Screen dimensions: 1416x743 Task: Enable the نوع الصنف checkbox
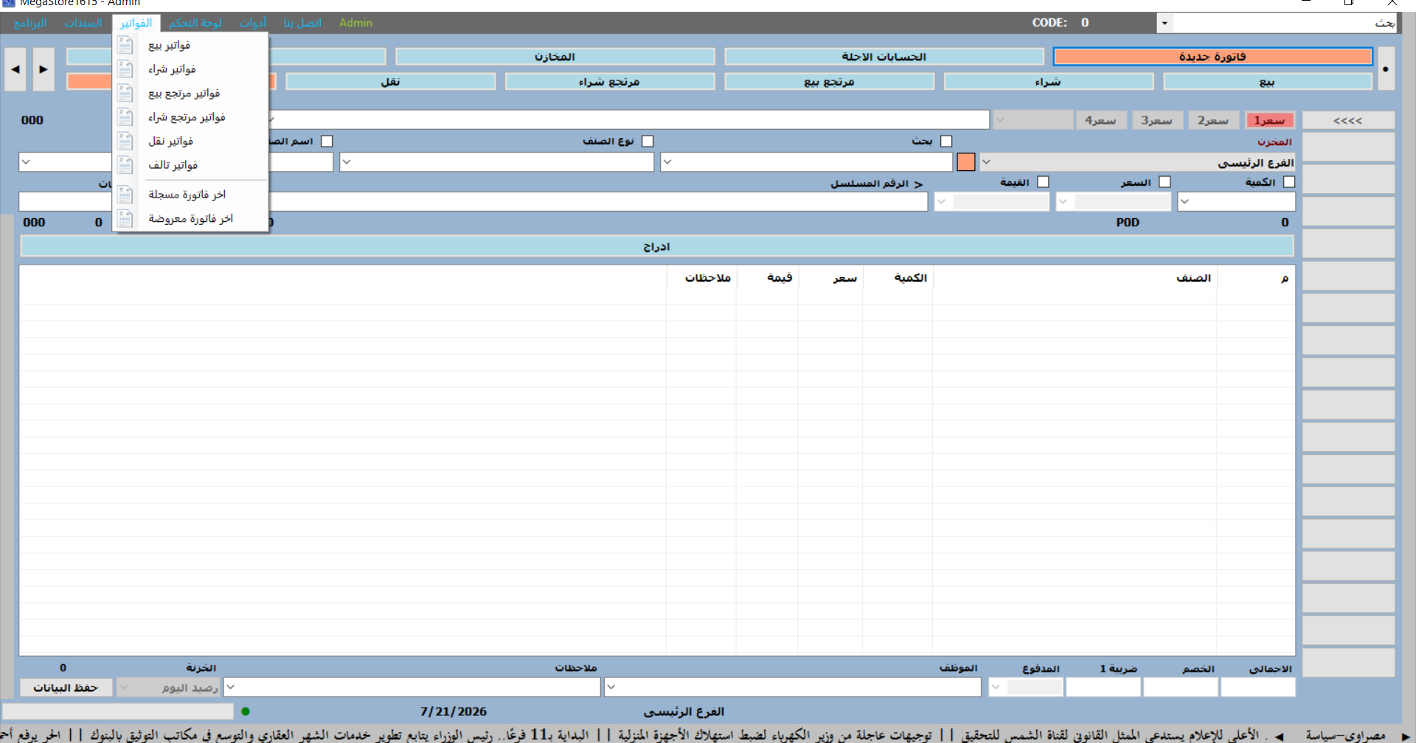[648, 141]
